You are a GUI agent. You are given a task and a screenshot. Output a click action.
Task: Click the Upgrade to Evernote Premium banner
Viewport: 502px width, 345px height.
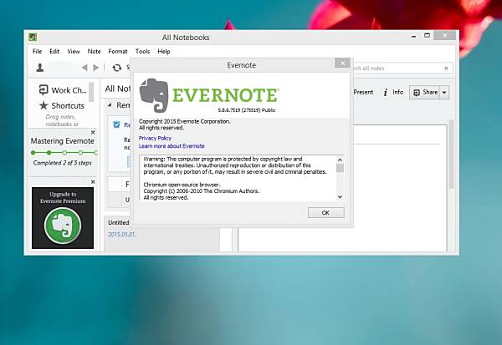click(x=63, y=218)
